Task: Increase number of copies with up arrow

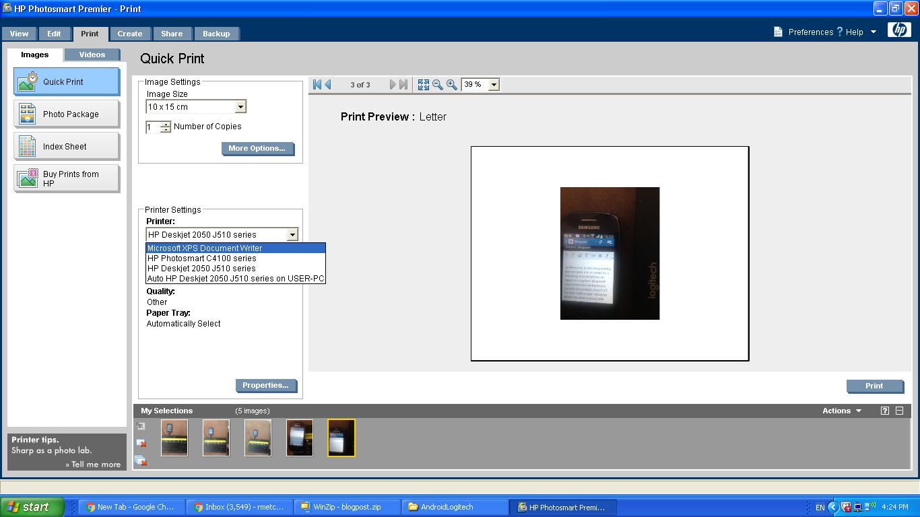Action: point(165,124)
